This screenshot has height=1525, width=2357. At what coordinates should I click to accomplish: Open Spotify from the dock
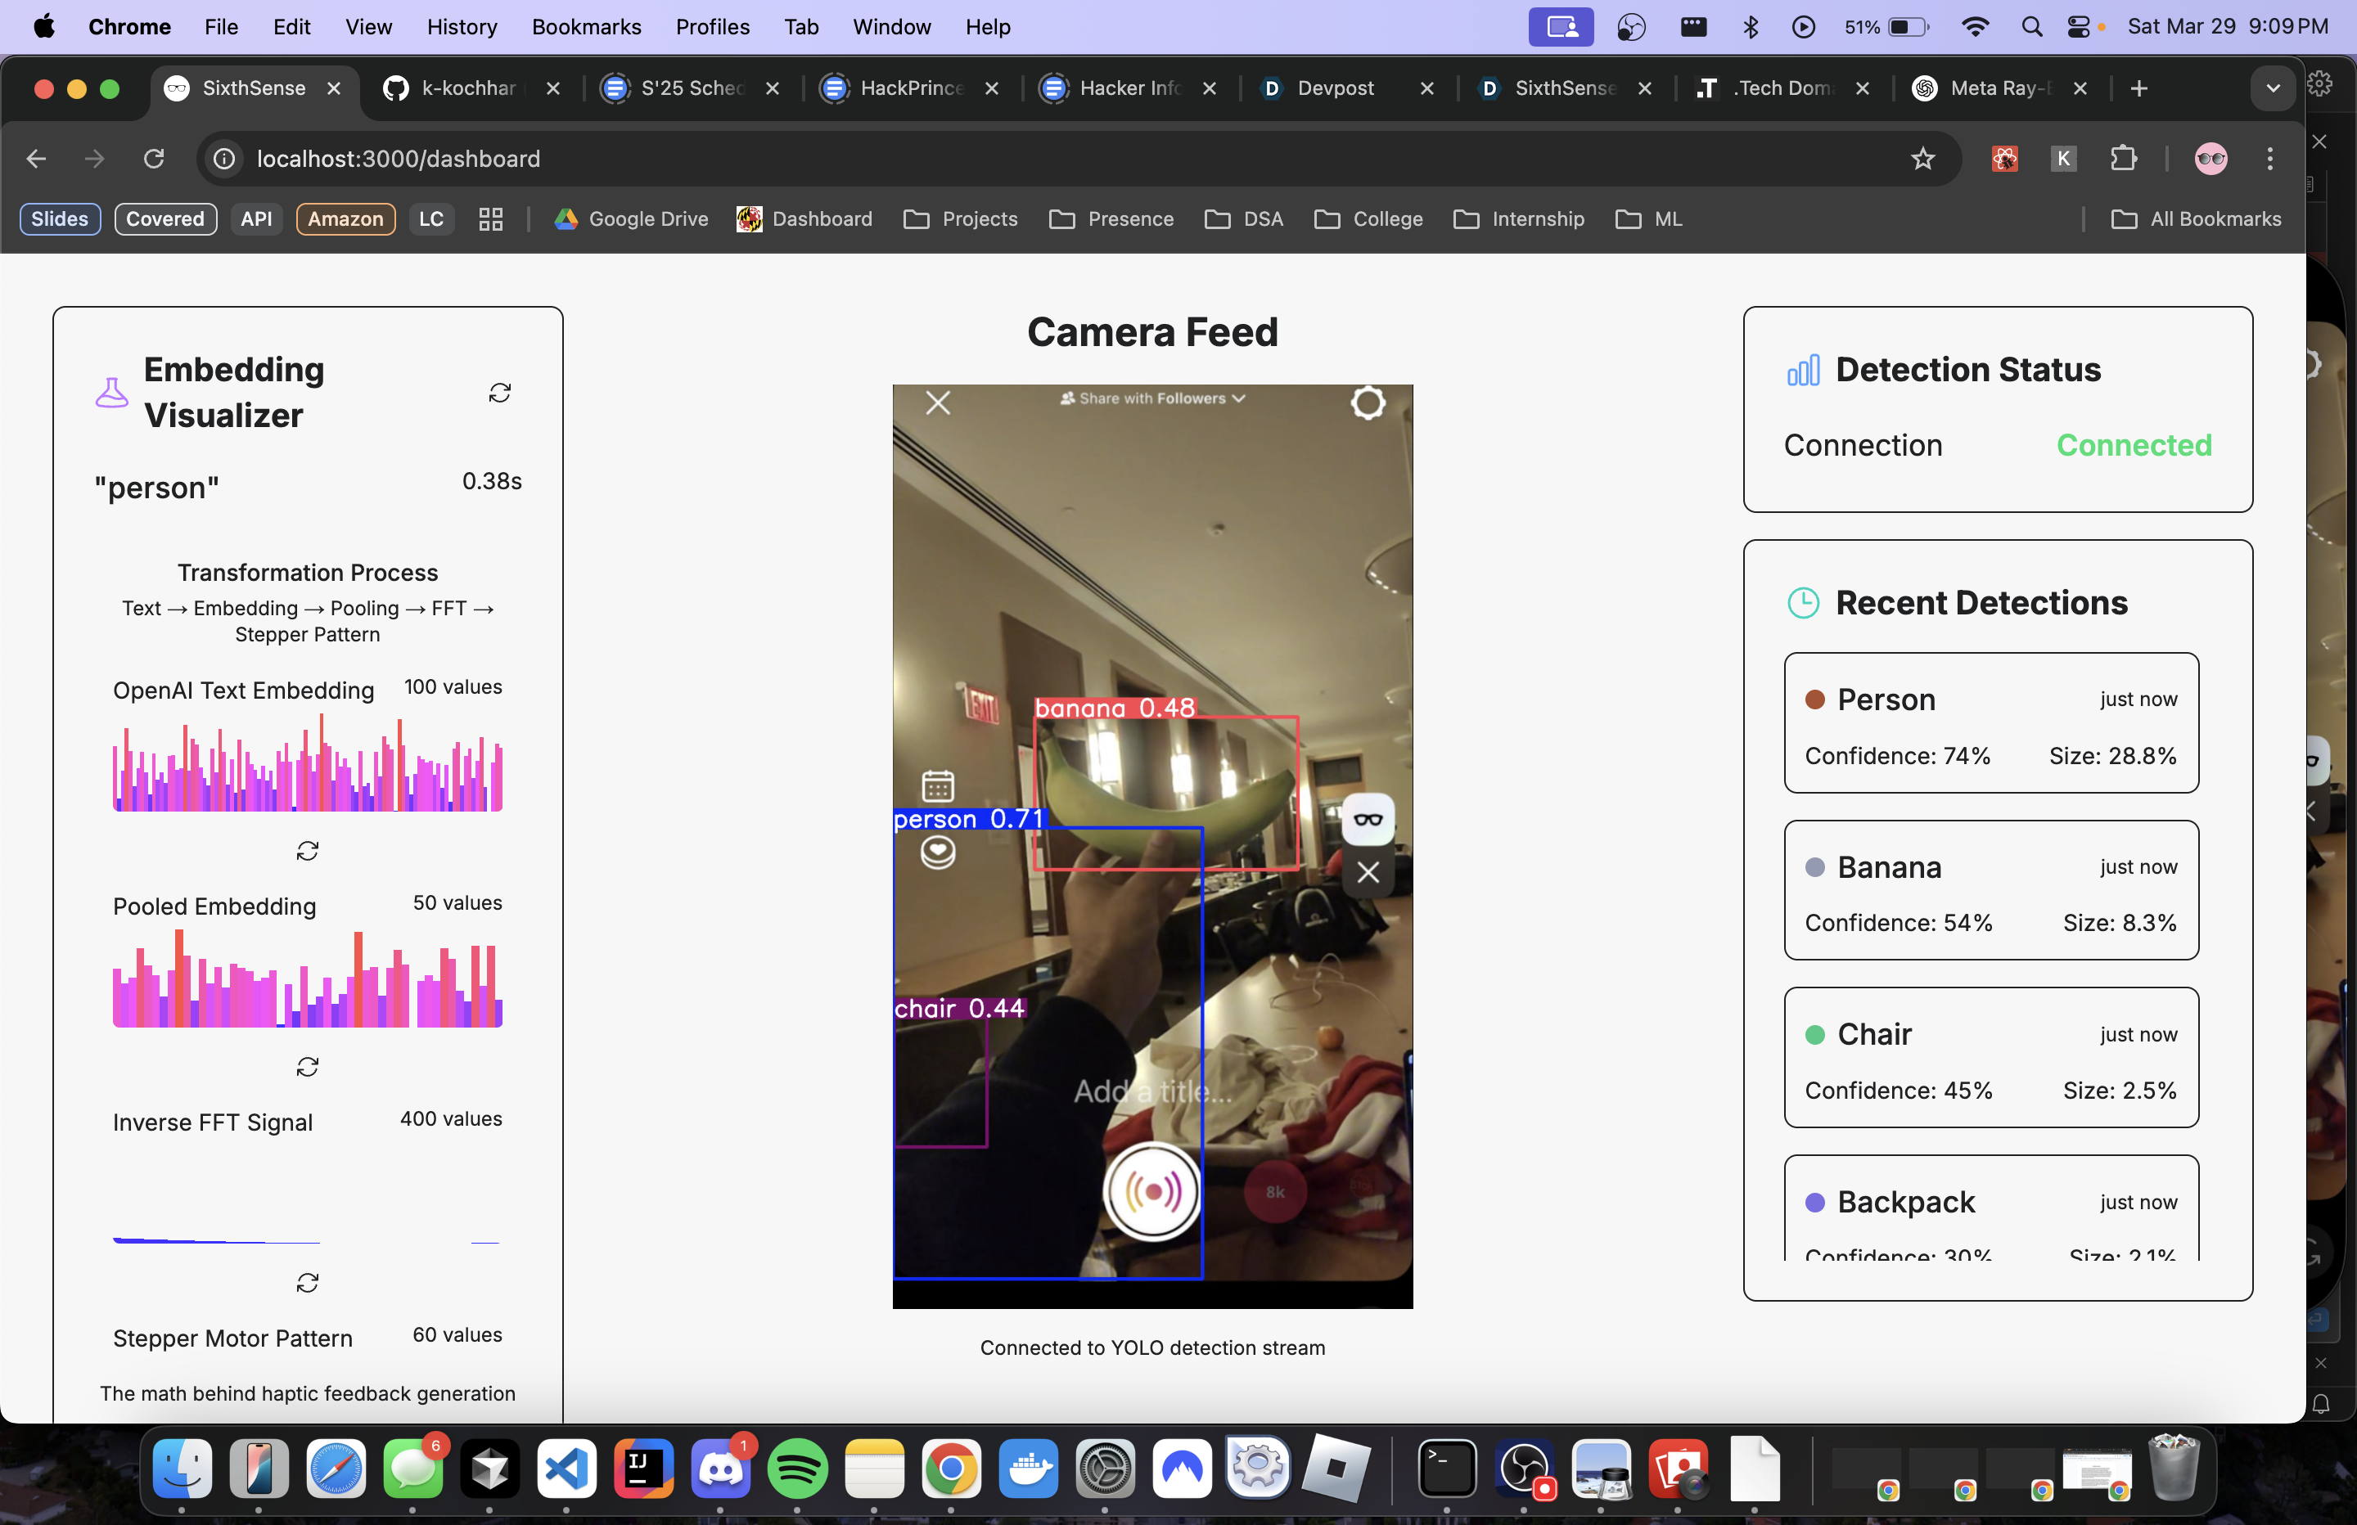[797, 1469]
